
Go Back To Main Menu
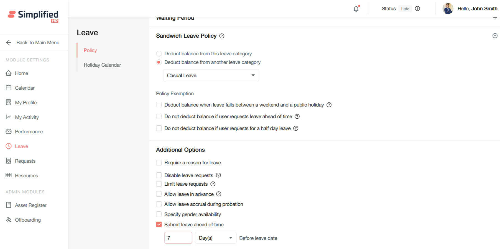(33, 43)
